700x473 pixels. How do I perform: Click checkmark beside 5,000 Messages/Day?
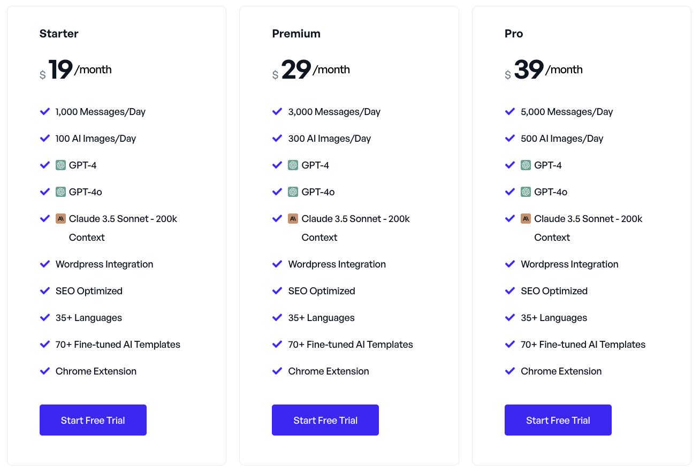click(x=510, y=112)
